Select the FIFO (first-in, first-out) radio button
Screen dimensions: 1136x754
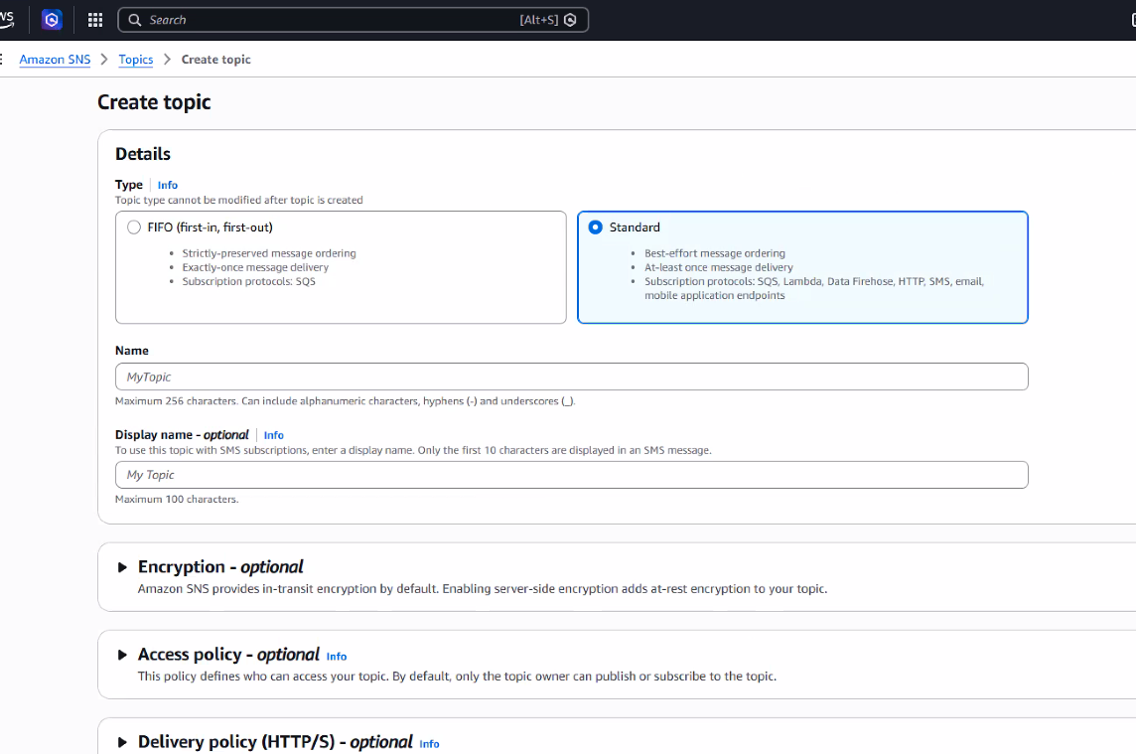(134, 226)
